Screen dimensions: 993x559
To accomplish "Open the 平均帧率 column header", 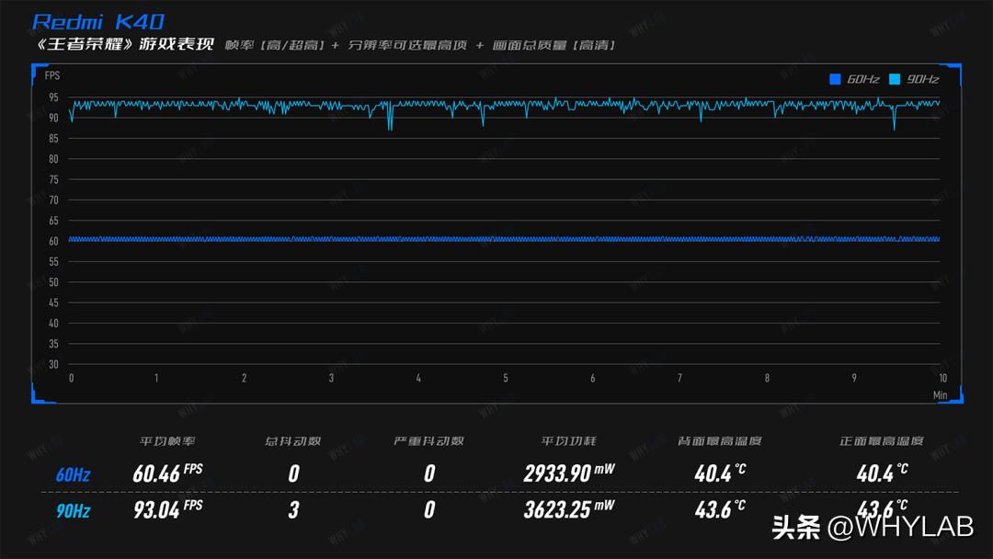I will coord(166,440).
